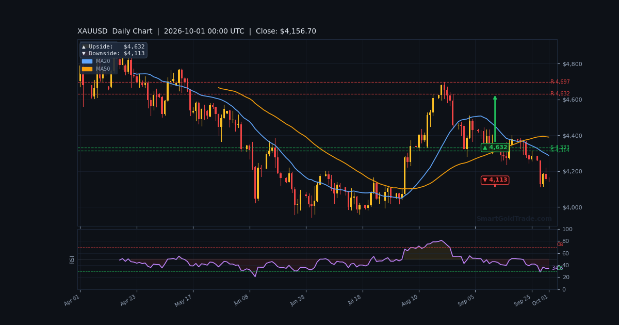The height and width of the screenshot is (325, 619).
Task: Click the Aug 10 date label
Action: point(410,301)
